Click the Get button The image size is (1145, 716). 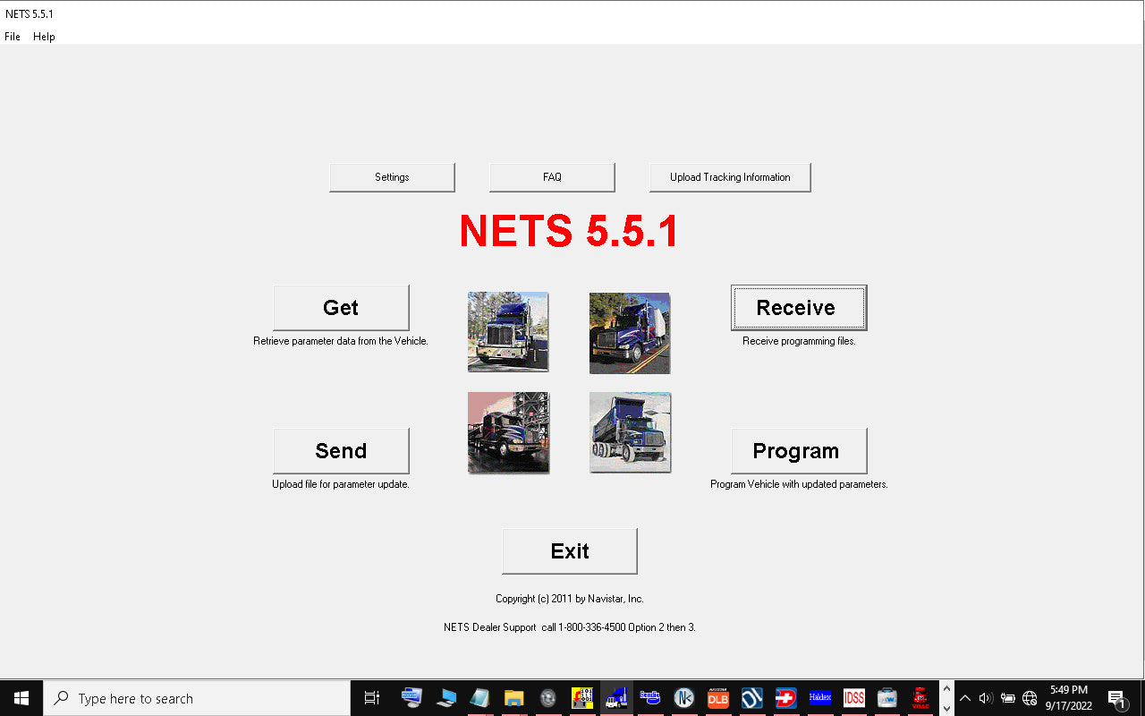[x=341, y=308]
